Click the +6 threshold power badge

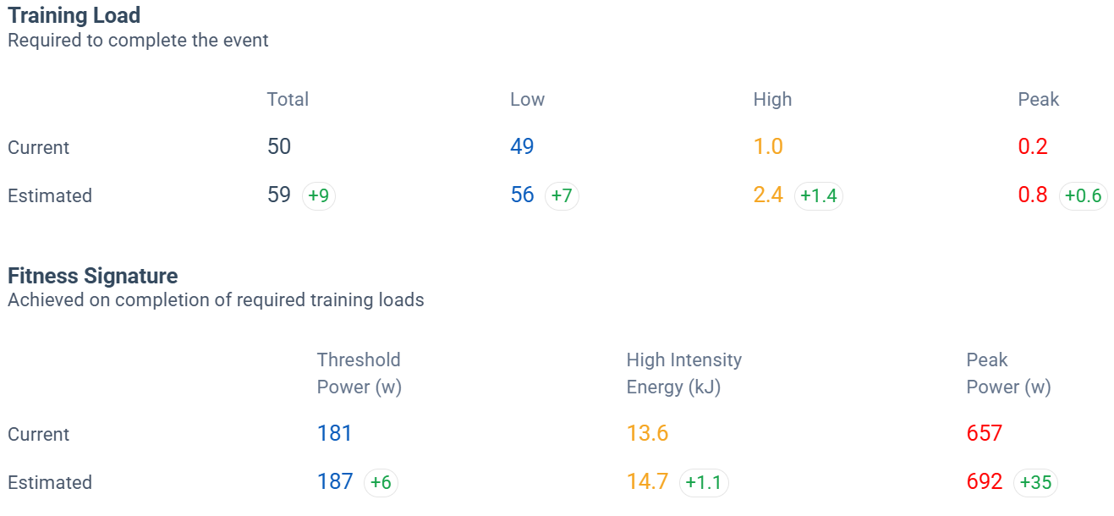pos(381,483)
